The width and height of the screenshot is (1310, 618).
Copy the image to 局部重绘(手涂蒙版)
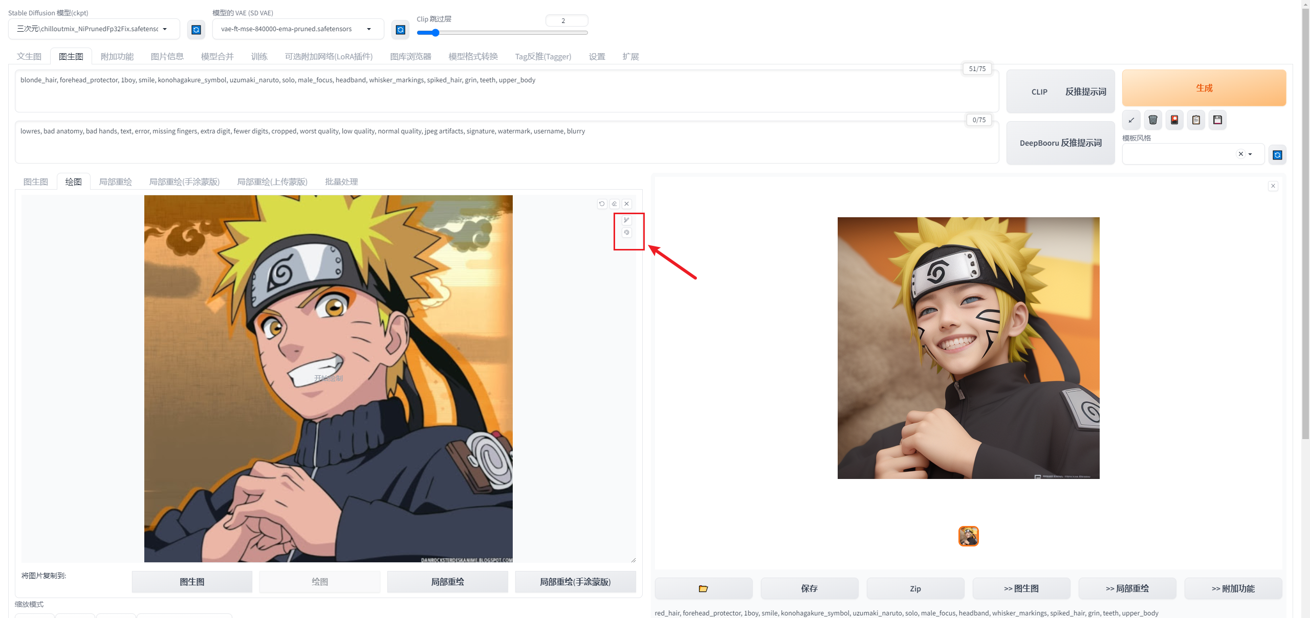pos(576,582)
